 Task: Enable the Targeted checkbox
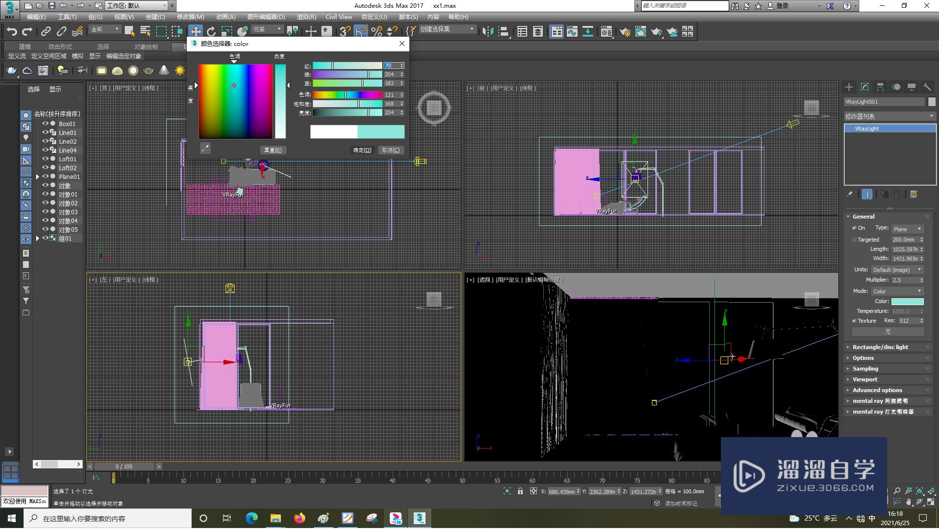click(854, 240)
